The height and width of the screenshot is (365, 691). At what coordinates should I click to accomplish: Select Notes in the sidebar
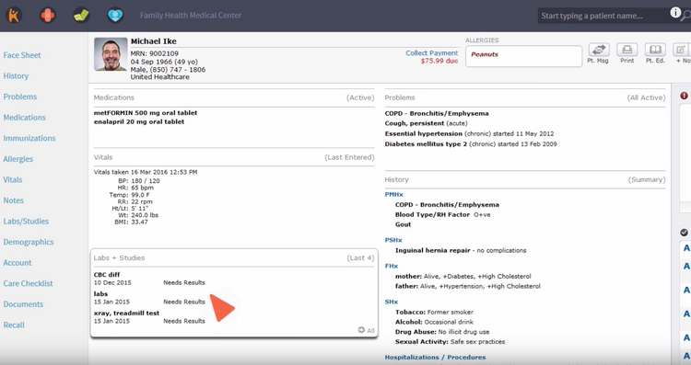tap(14, 200)
